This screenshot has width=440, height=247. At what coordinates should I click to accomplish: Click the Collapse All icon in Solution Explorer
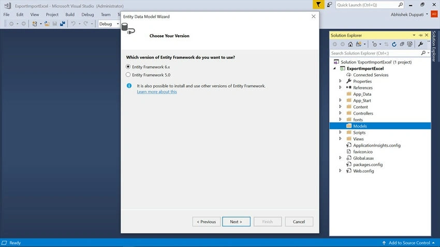[x=402, y=44]
